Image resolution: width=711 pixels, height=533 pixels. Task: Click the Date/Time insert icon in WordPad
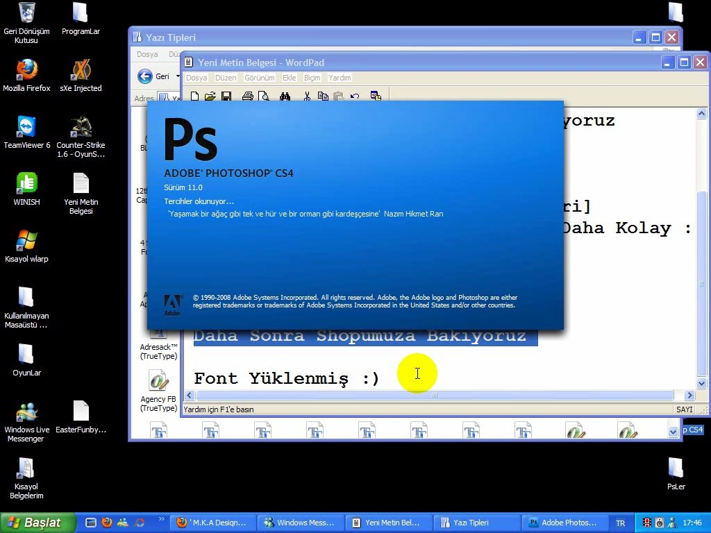(x=376, y=96)
